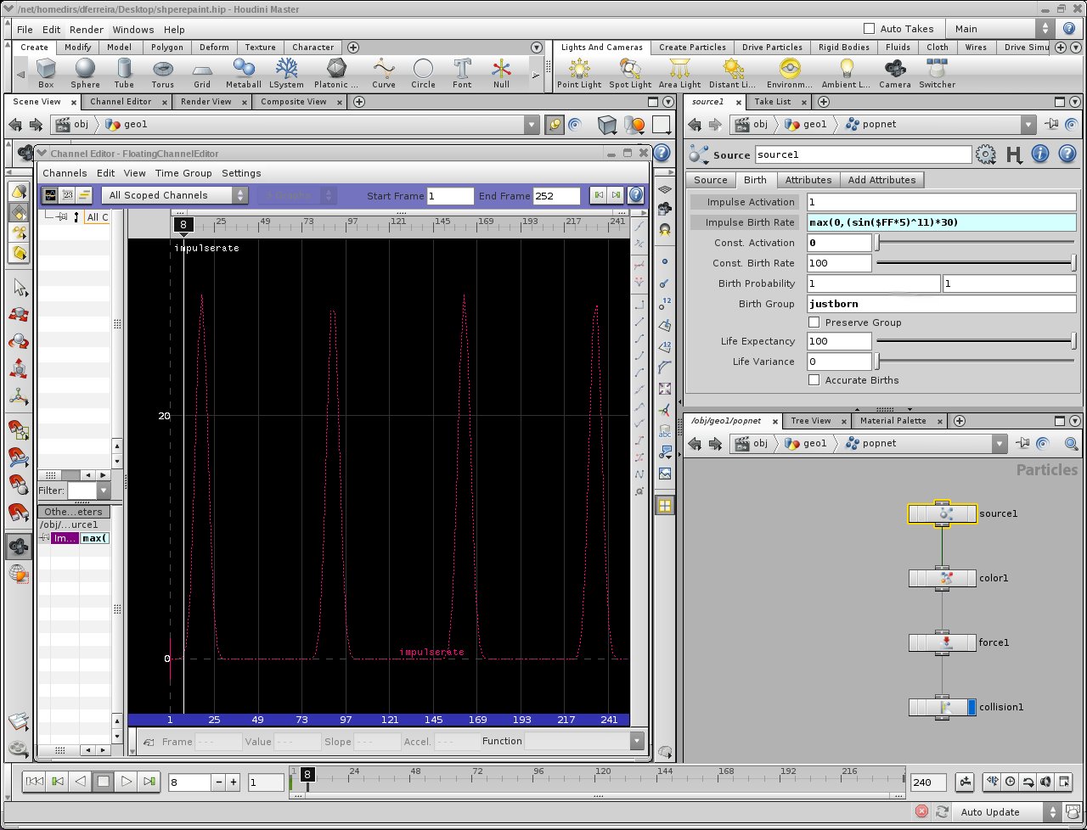Add an Area Light
This screenshot has height=830, width=1087.
(x=679, y=73)
